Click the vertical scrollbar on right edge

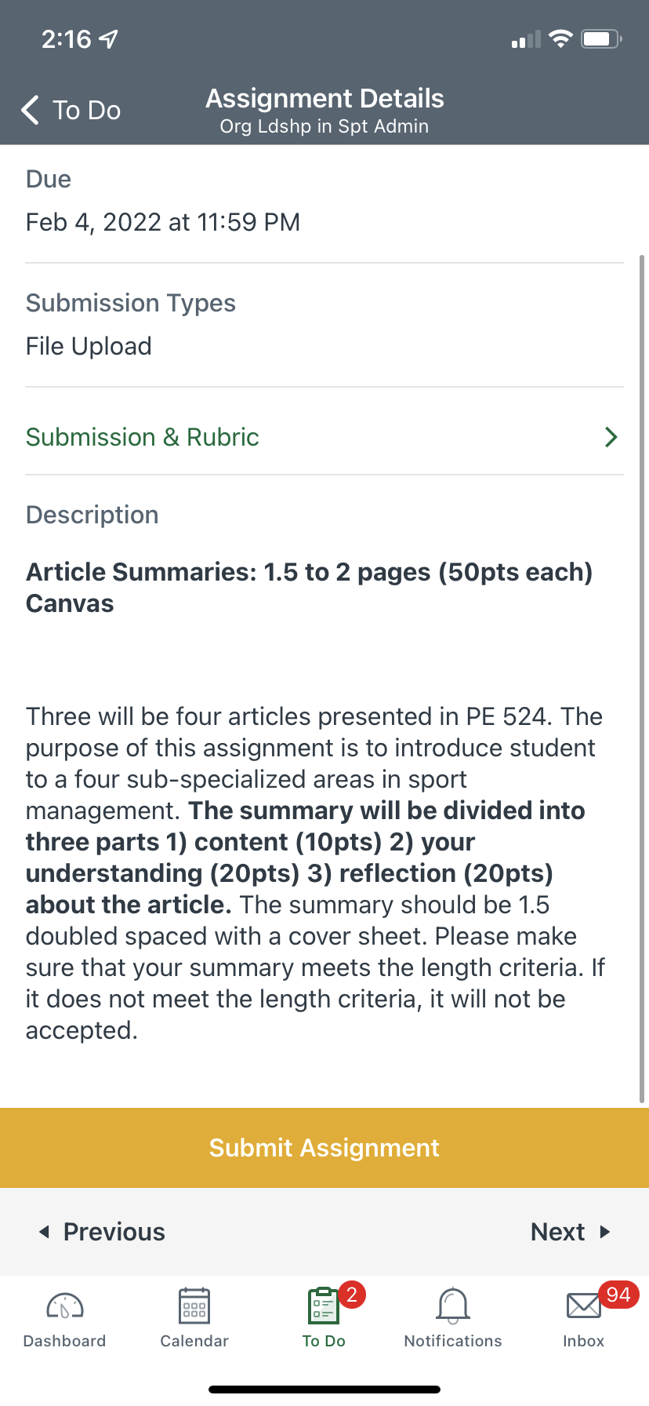pyautogui.click(x=643, y=675)
